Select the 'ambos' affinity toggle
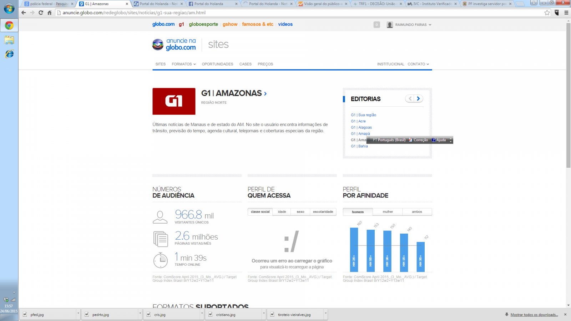This screenshot has height=321, width=571. pyautogui.click(x=417, y=212)
